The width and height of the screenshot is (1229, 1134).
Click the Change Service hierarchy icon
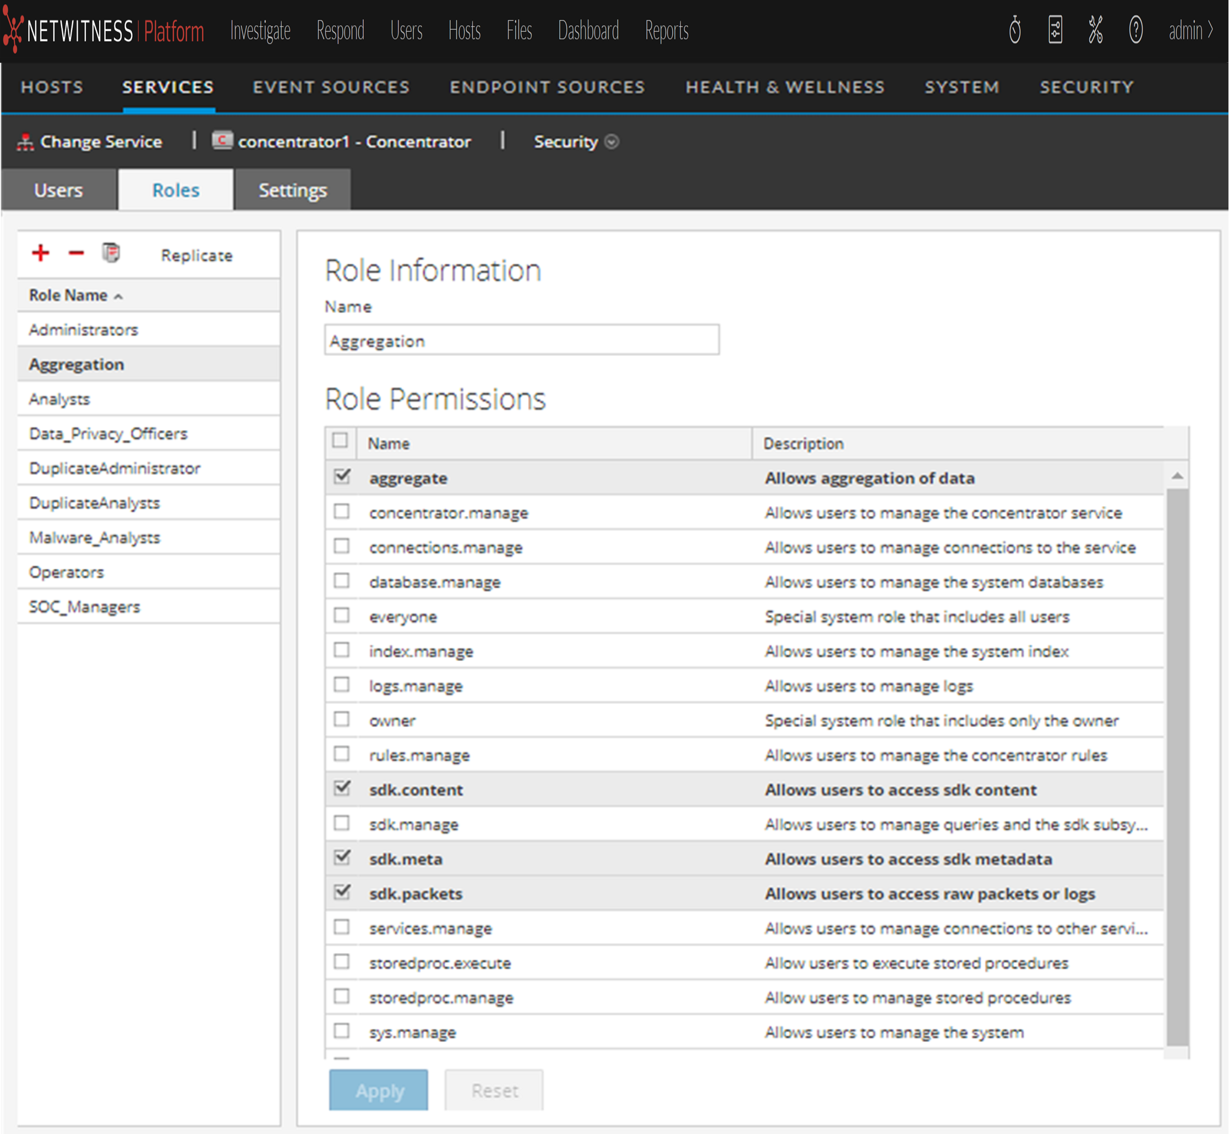pos(25,142)
